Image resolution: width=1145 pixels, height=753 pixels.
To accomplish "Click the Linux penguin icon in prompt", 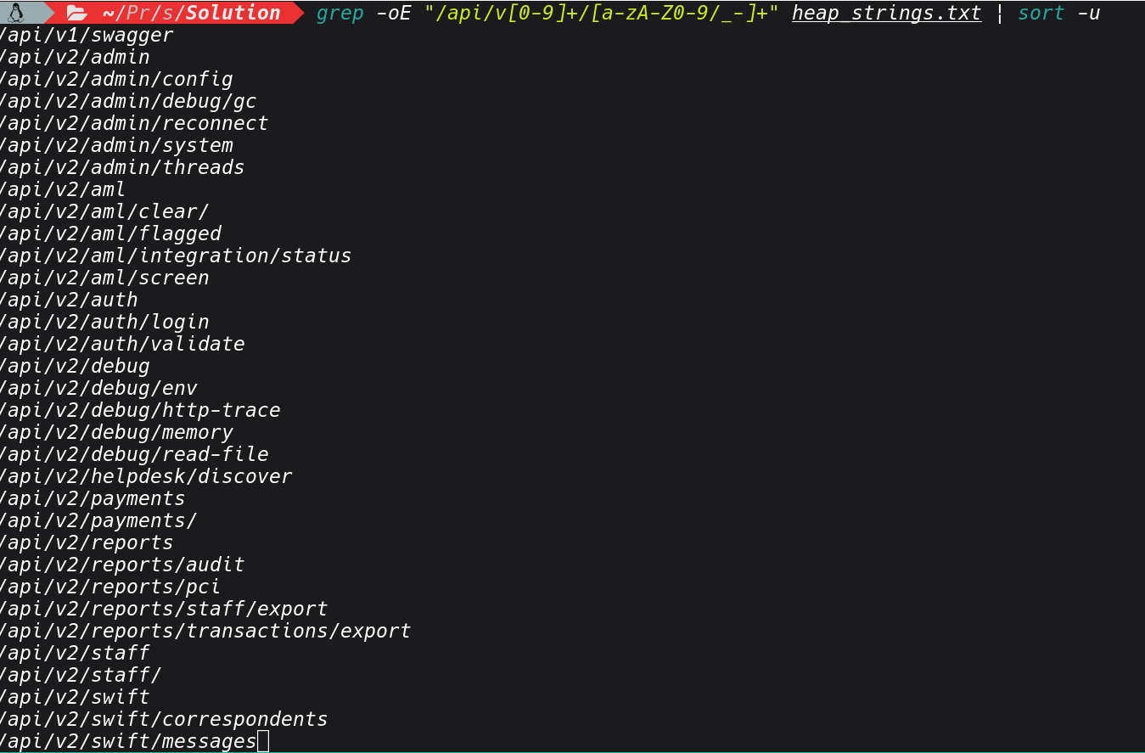I will 15,13.
